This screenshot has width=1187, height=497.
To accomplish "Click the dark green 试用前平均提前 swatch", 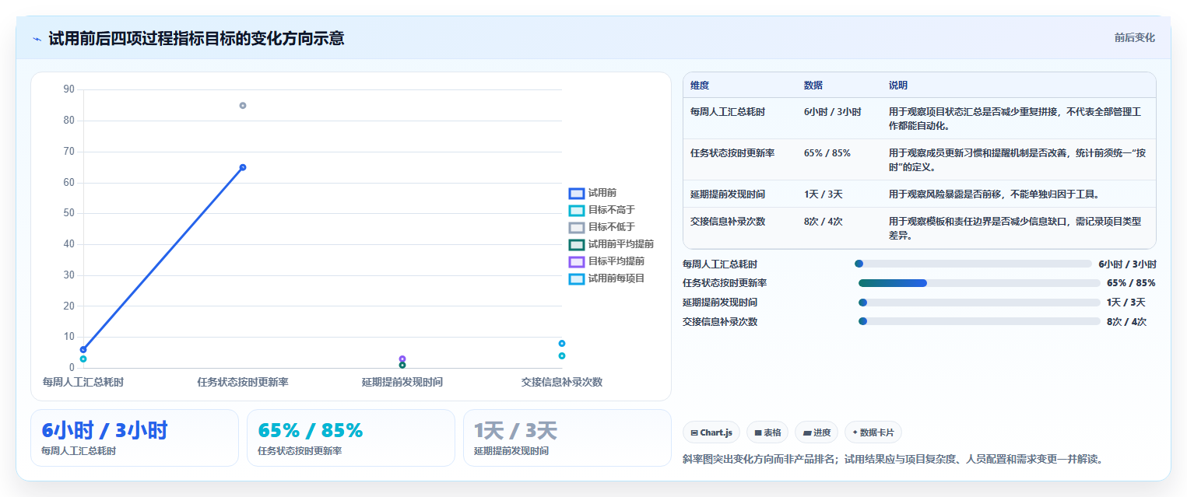I will 577,245.
